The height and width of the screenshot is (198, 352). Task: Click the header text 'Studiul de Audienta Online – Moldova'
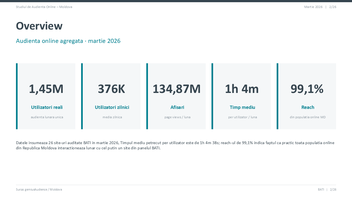click(44, 7)
